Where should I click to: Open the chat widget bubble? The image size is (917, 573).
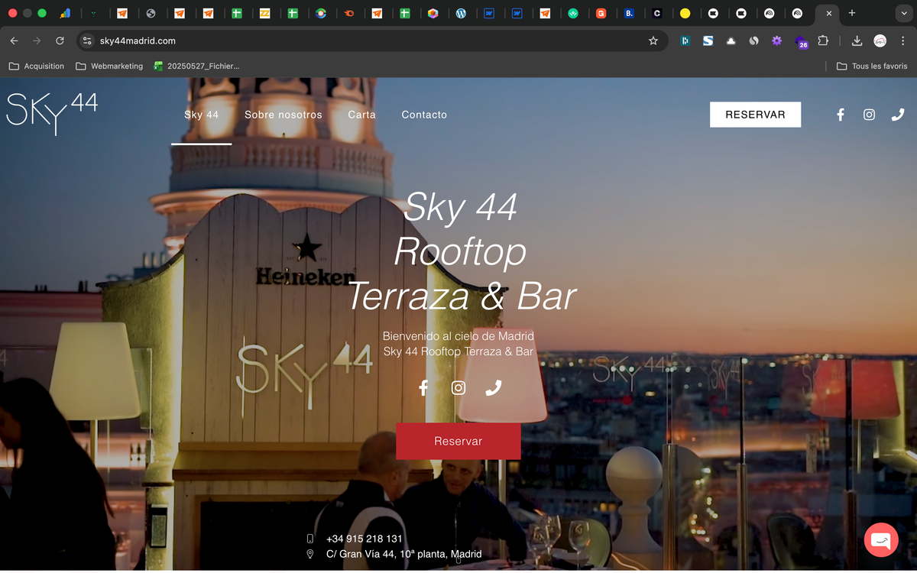pos(881,539)
